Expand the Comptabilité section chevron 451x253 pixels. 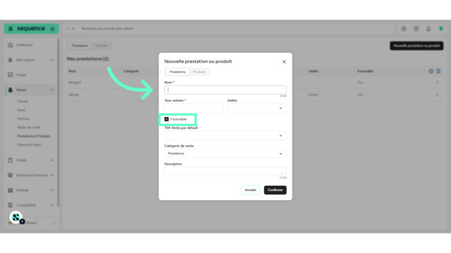coord(52,205)
